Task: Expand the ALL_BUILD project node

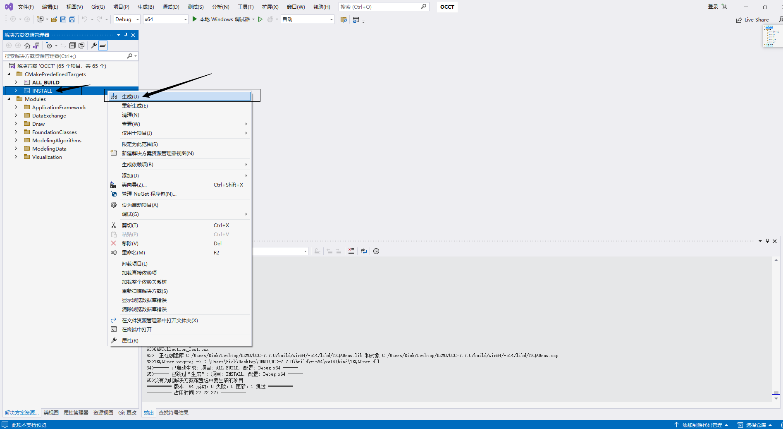Action: [16, 82]
